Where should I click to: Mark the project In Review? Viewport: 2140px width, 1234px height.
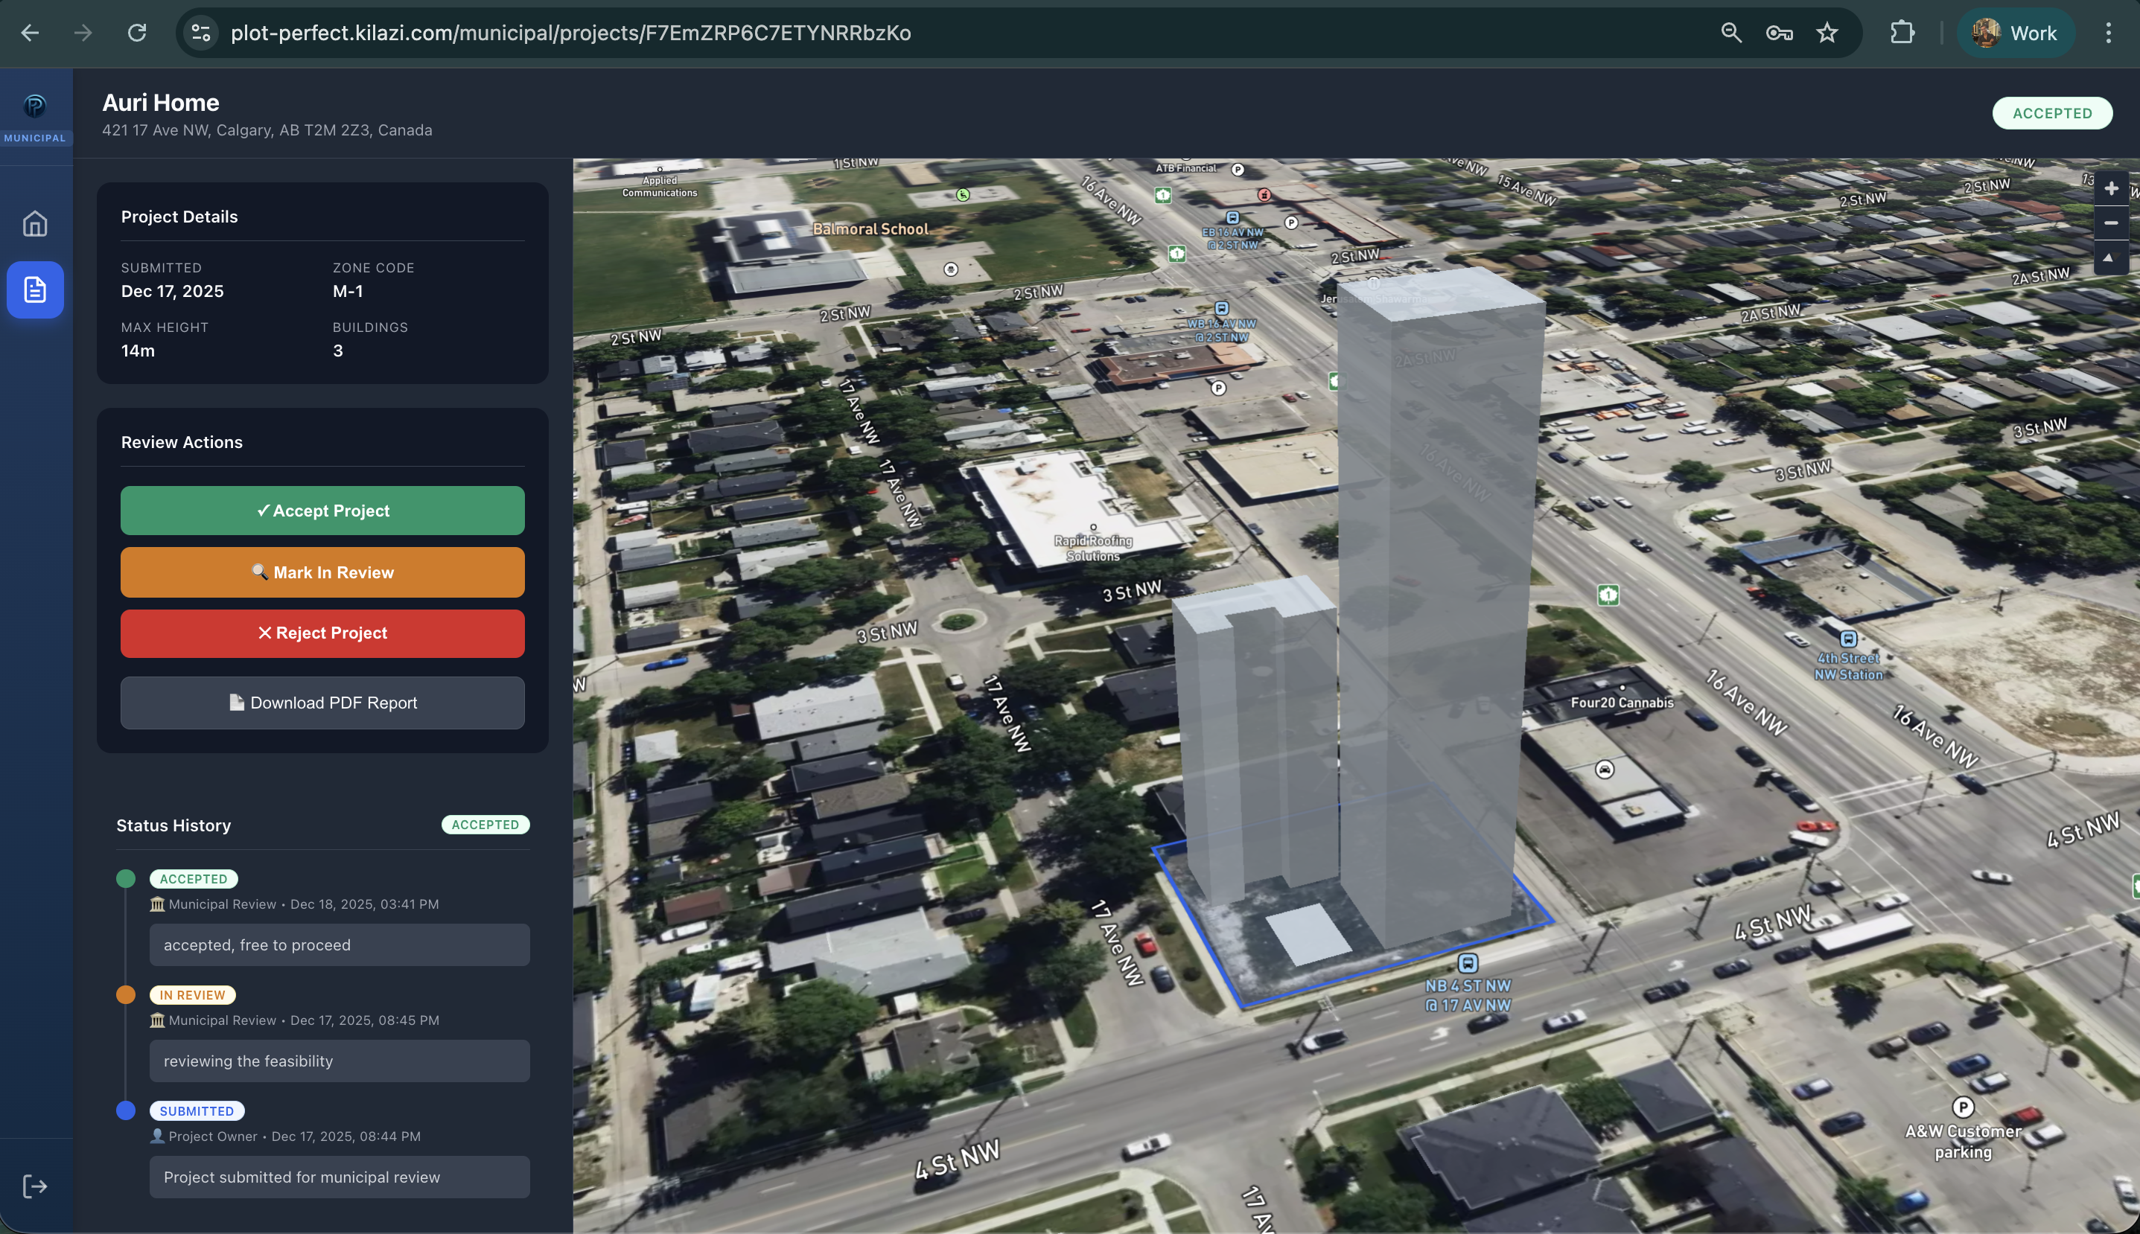tap(322, 572)
